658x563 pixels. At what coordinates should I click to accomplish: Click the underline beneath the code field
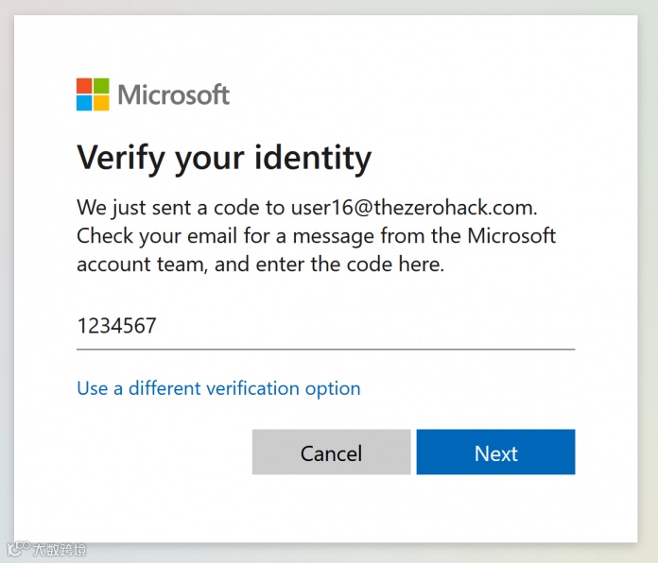[325, 349]
